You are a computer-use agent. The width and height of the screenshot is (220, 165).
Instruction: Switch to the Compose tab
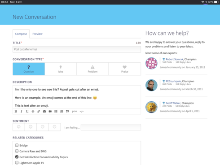pyautogui.click(x=21, y=34)
